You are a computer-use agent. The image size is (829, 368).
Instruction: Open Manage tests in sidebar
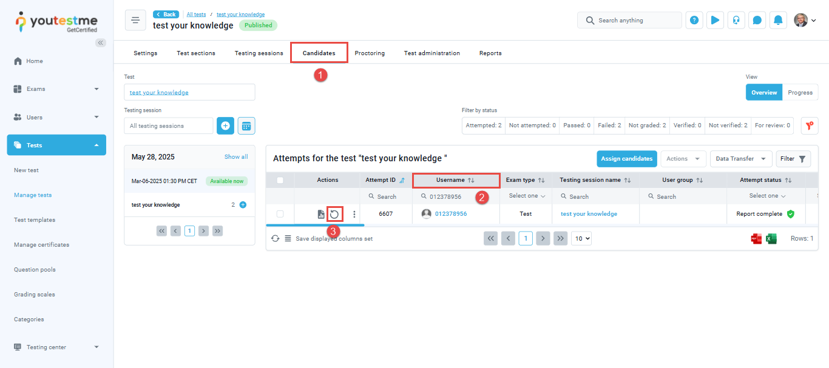point(33,195)
